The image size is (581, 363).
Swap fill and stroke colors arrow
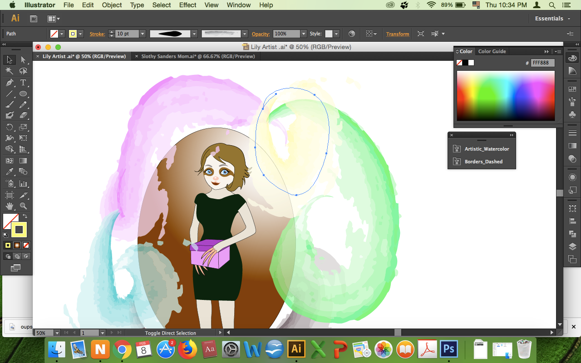[x=25, y=216]
